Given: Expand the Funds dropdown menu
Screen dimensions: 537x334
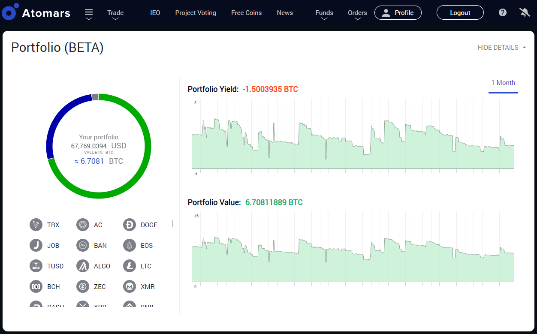Looking at the screenshot, I should tap(324, 14).
